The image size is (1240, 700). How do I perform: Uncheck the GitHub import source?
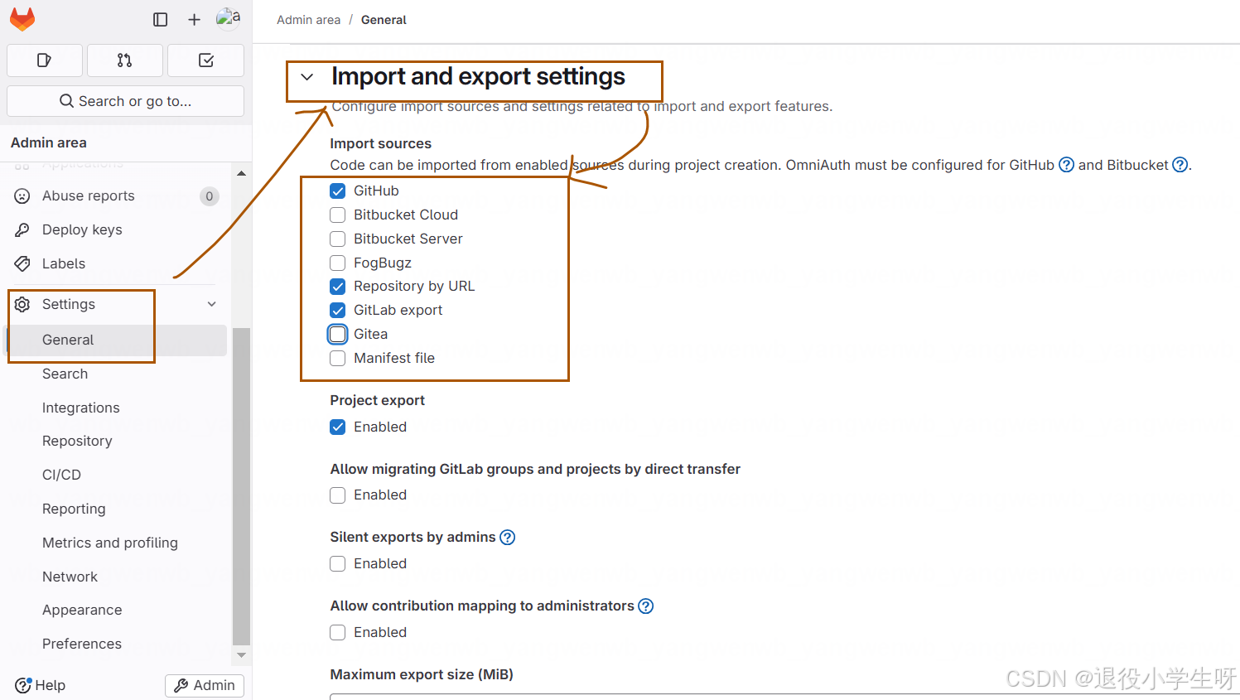(338, 191)
